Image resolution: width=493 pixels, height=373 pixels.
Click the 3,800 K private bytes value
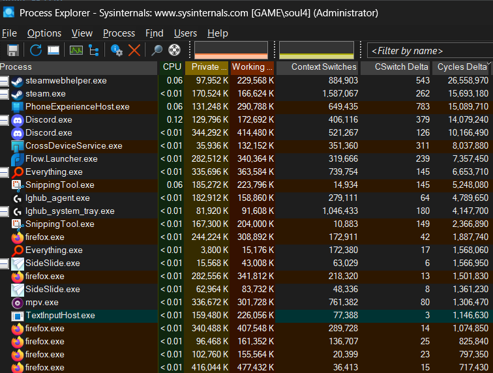point(215,250)
